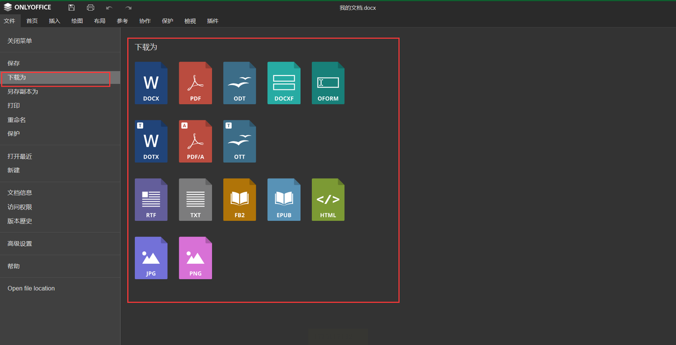Select 高级设置 from the file menu
The height and width of the screenshot is (345, 676).
pos(20,244)
